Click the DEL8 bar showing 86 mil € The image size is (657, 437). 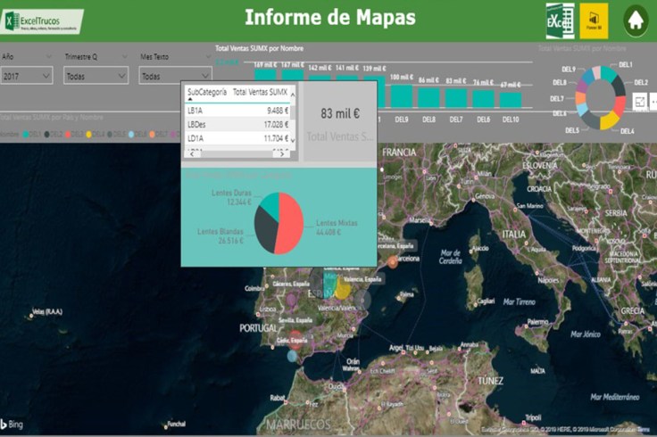(x=428, y=98)
